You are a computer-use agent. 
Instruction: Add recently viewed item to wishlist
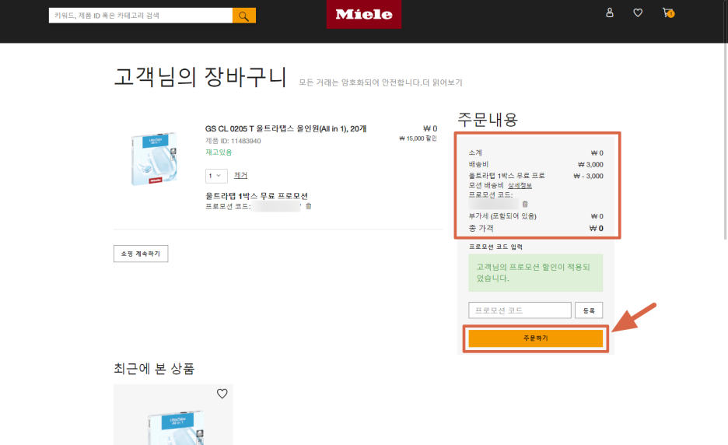(x=222, y=394)
